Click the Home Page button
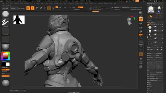 pos(5,8)
